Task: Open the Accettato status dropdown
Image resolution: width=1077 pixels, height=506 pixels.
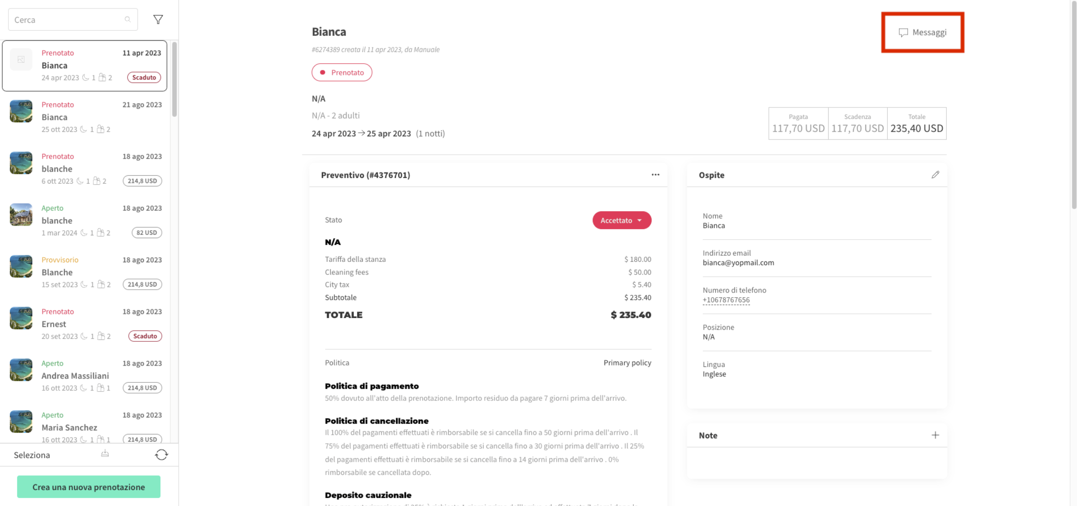Action: tap(622, 220)
